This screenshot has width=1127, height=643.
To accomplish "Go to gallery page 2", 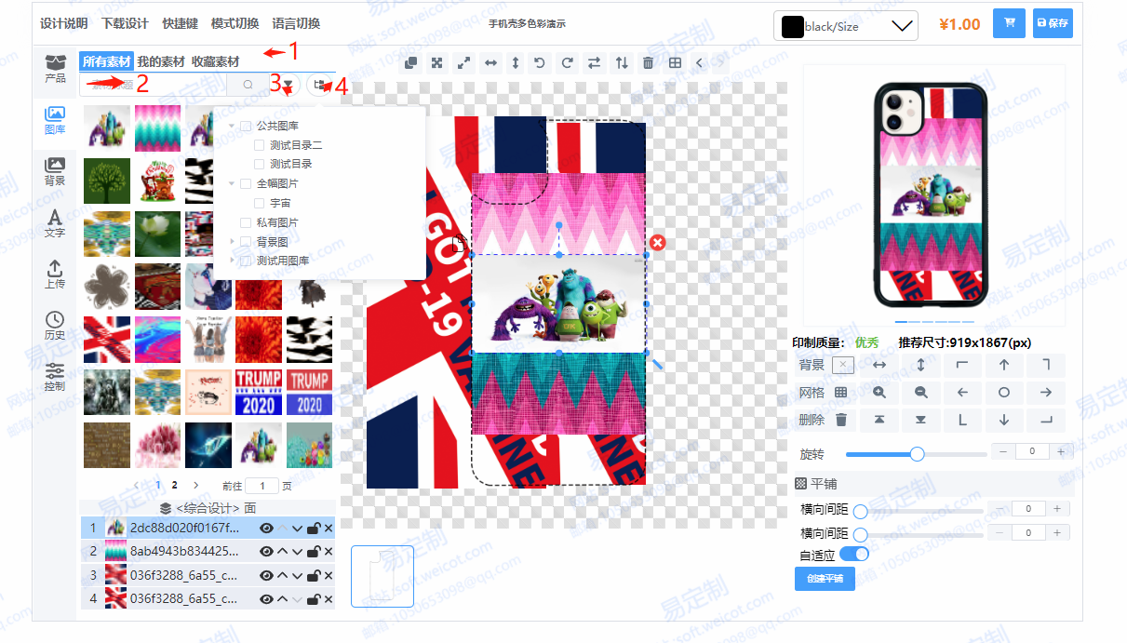I will click(x=175, y=485).
